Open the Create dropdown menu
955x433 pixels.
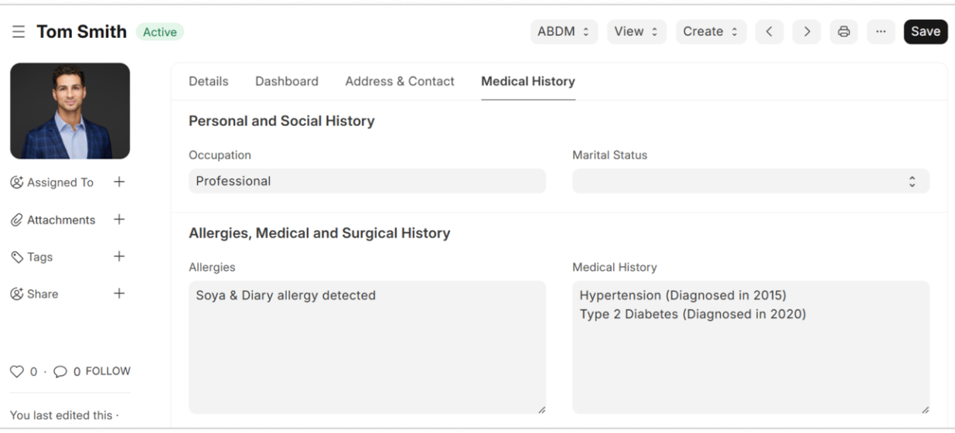point(711,32)
